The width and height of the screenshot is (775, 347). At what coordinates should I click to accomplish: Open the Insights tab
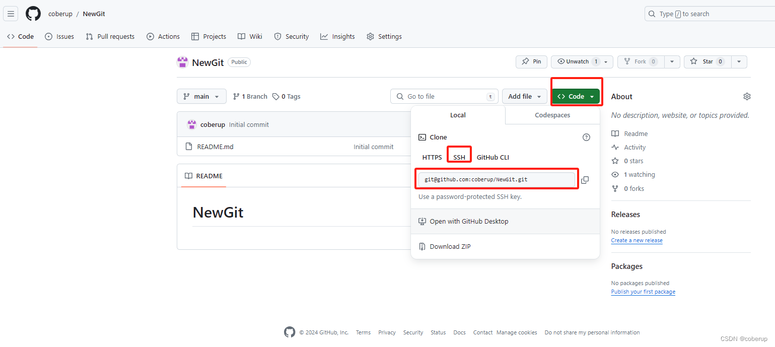point(337,36)
